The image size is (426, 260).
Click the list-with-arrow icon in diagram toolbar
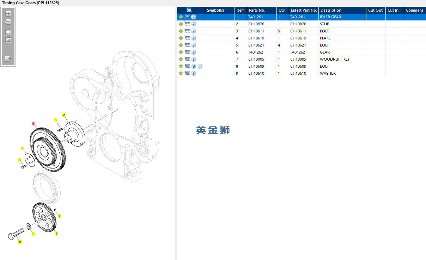(x=8, y=59)
